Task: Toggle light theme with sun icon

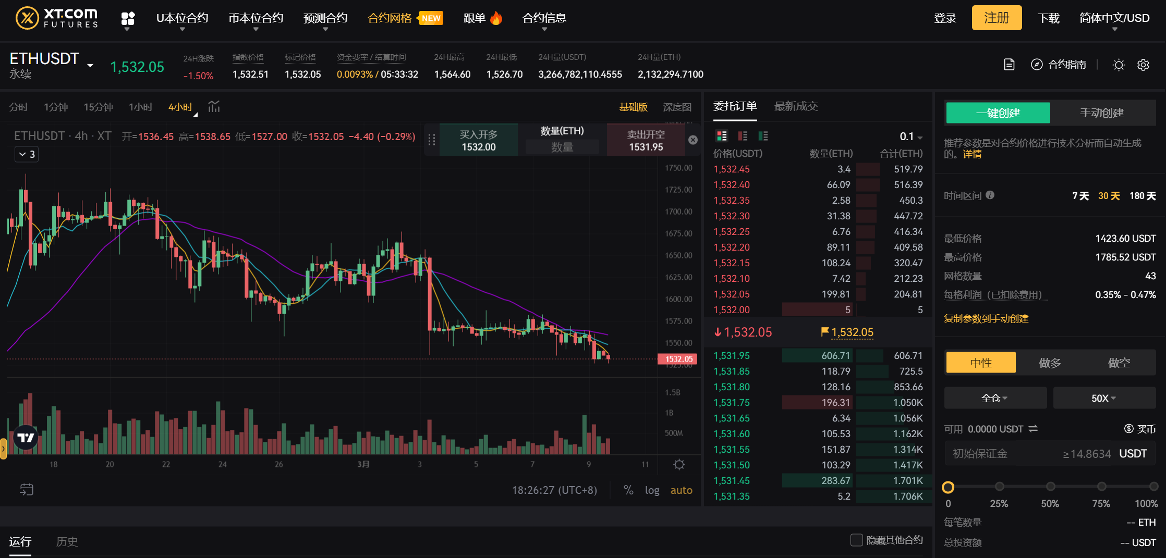Action: [1119, 65]
